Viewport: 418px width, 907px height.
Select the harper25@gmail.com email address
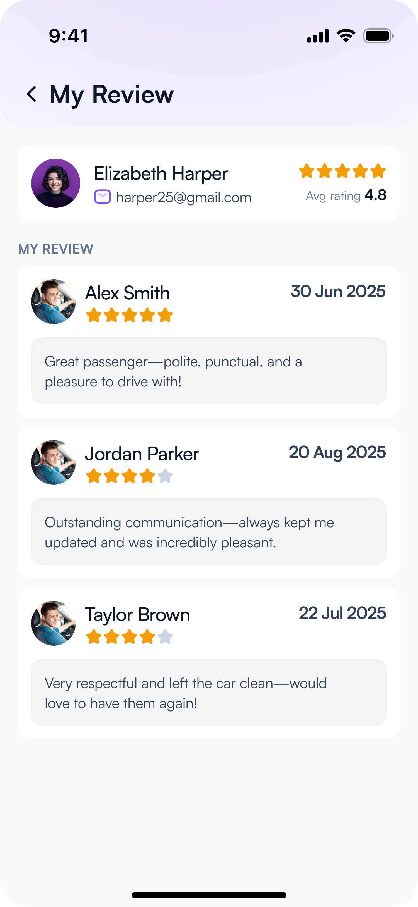(x=183, y=197)
